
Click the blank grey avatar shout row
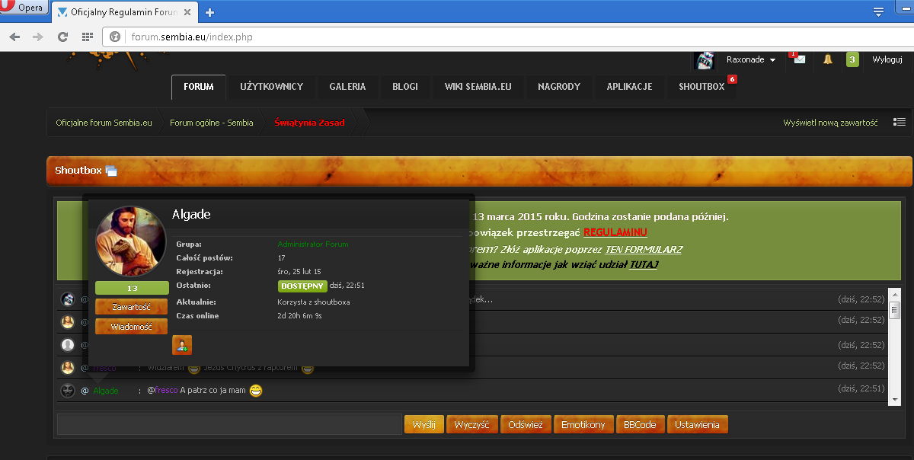68,345
